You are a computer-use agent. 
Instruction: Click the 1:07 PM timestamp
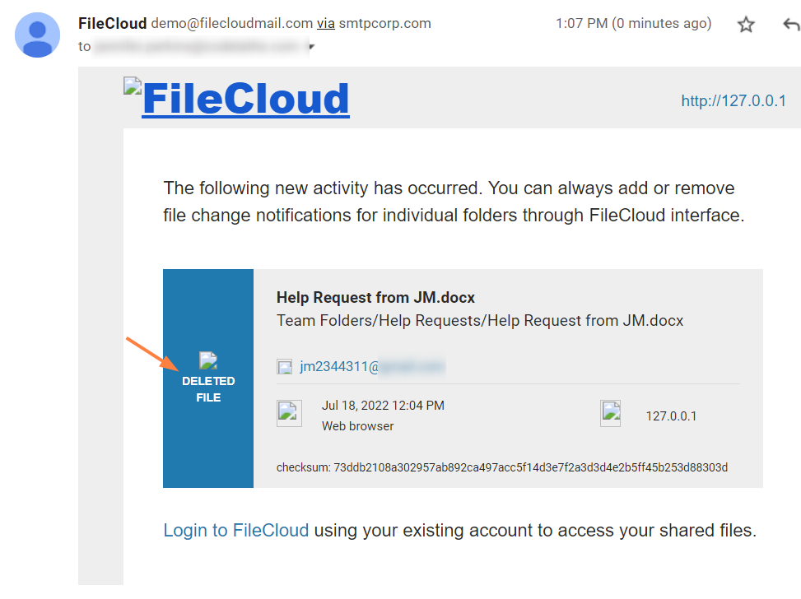(x=634, y=23)
